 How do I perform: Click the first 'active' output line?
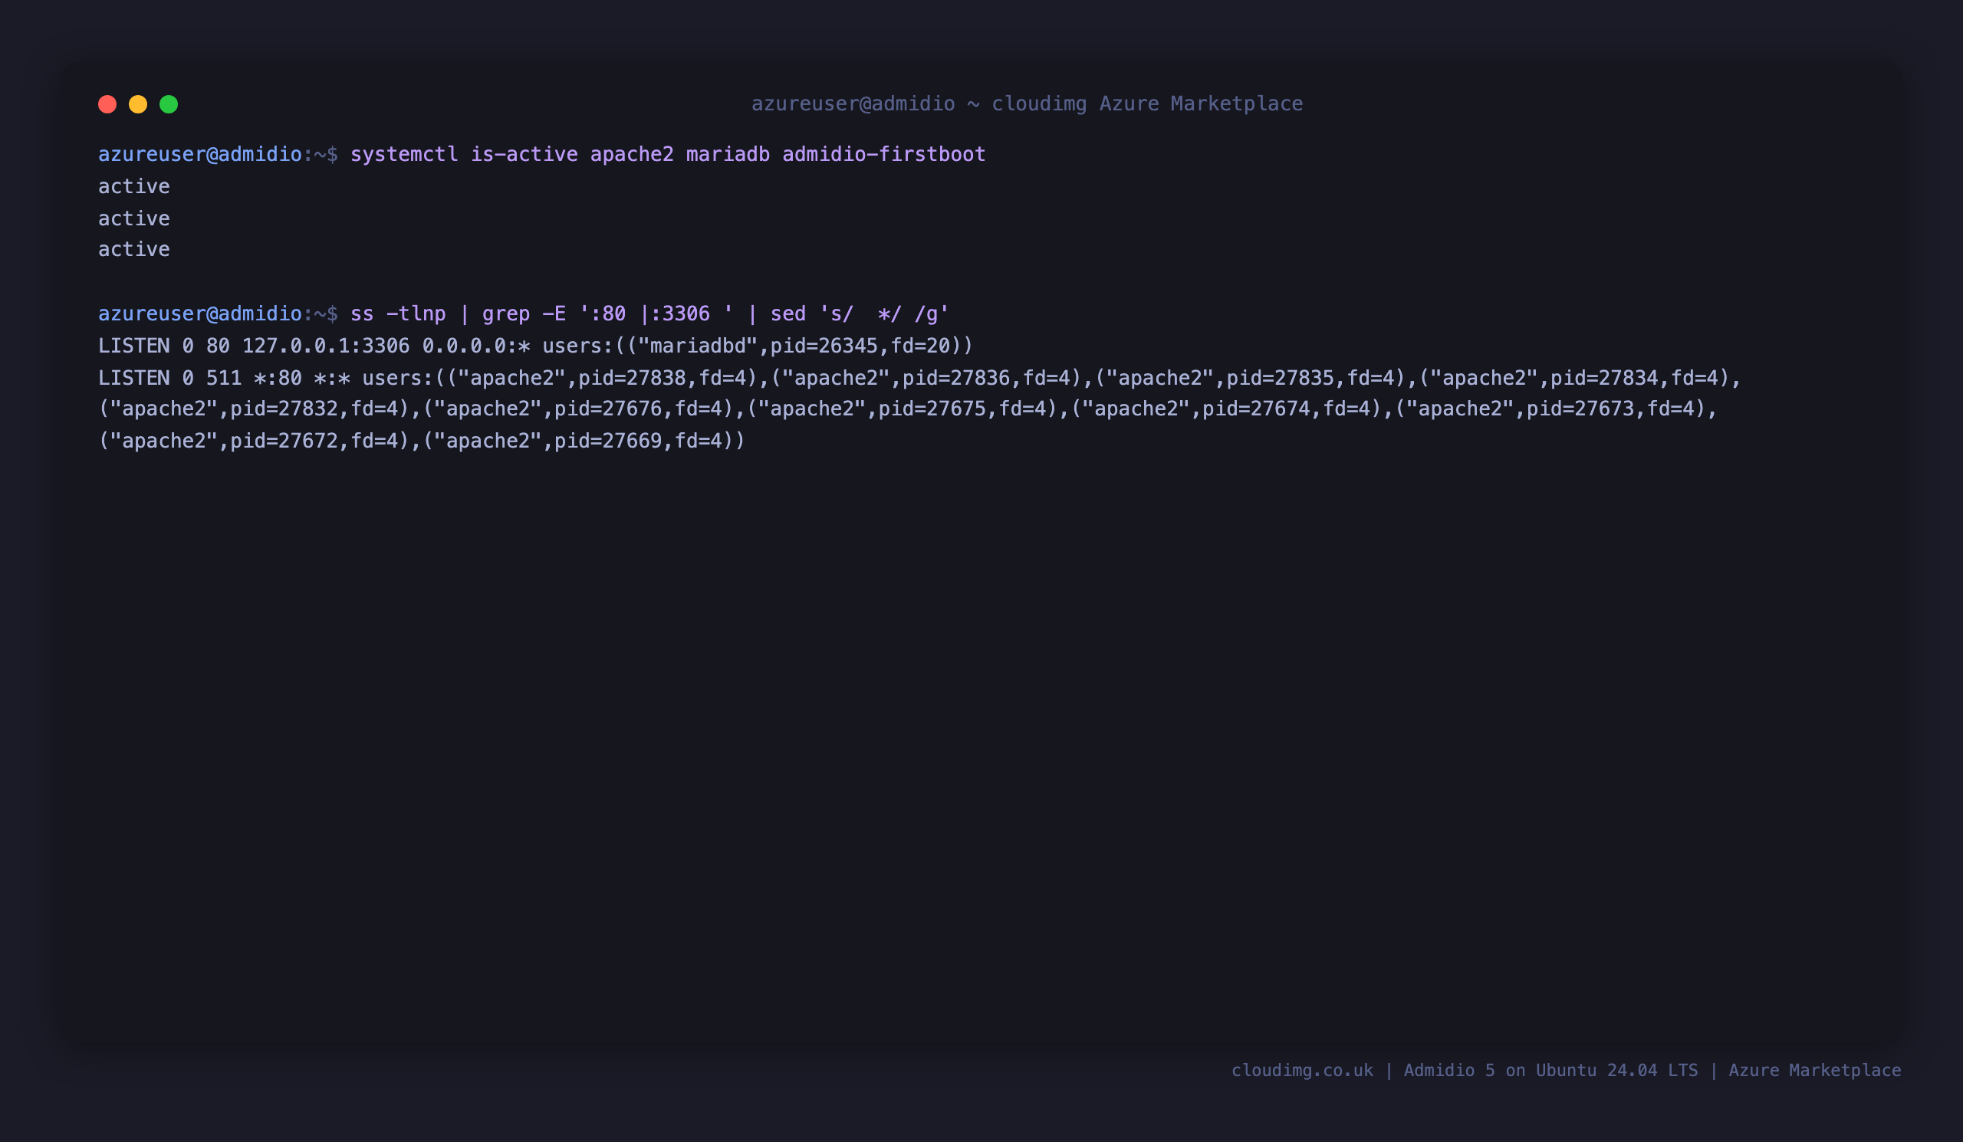(134, 186)
